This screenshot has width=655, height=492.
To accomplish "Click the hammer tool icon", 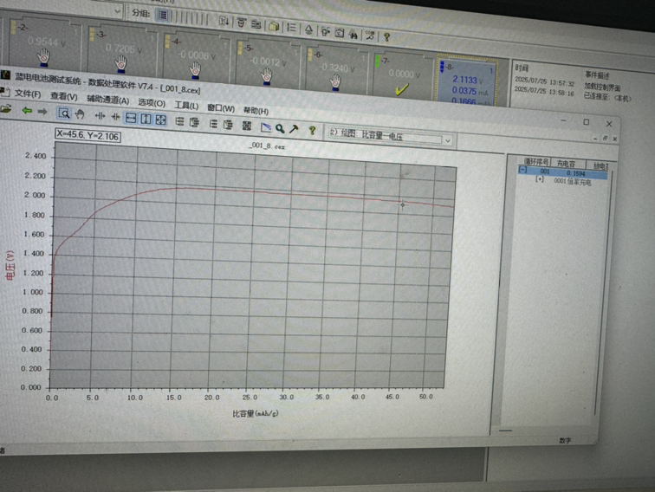I will [x=295, y=128].
